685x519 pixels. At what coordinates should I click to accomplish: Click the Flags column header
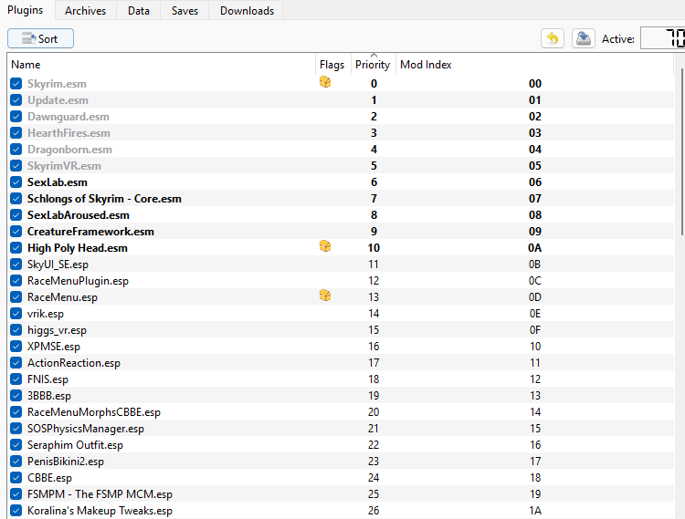[x=332, y=65]
